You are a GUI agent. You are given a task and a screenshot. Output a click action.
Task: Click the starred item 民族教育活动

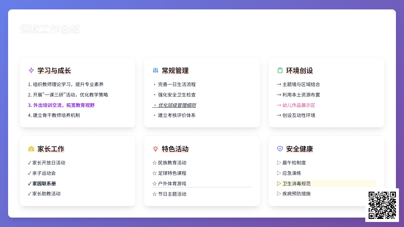pos(169,163)
